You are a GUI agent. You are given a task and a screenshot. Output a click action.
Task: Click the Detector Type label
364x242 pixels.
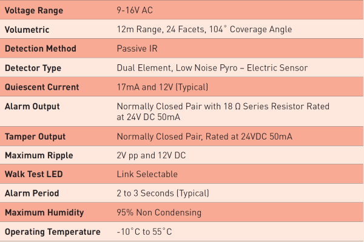point(33,68)
